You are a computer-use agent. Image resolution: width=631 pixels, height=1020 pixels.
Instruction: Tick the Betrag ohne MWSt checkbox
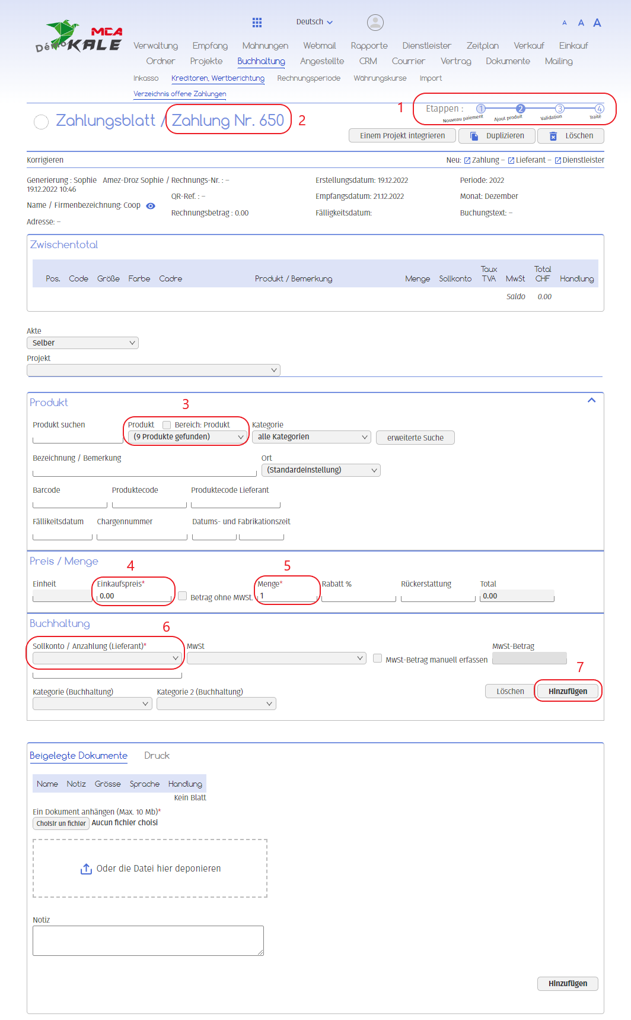click(x=183, y=596)
